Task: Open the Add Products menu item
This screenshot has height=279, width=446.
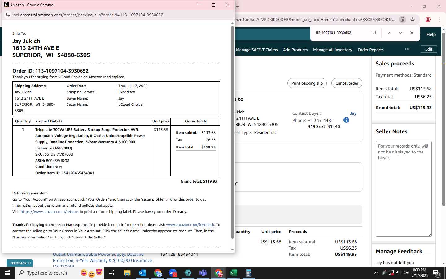Action: click(295, 50)
